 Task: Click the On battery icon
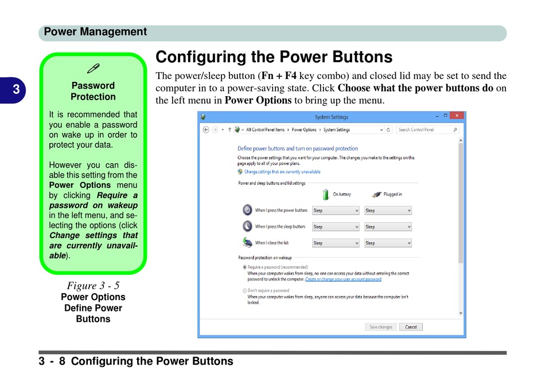coord(326,194)
